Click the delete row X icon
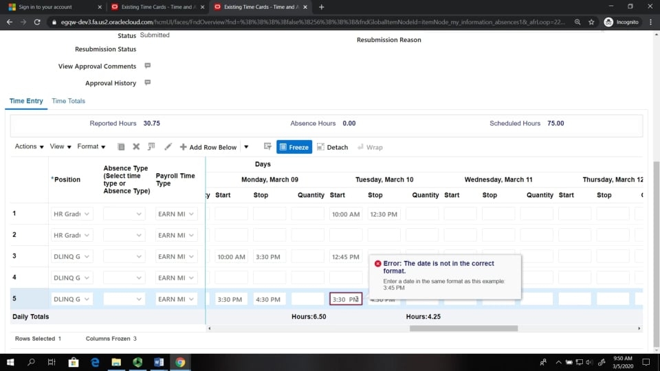 pos(136,146)
